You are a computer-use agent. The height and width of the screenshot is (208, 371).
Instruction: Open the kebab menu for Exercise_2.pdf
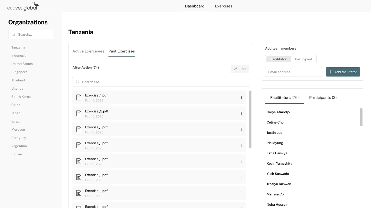click(242, 114)
